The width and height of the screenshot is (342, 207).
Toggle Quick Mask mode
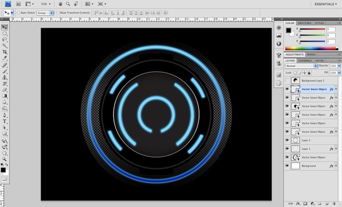(x=5, y=179)
